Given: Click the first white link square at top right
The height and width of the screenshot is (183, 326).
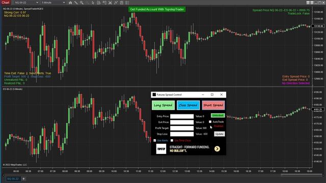Looking at the screenshot, I should coord(308,3).
